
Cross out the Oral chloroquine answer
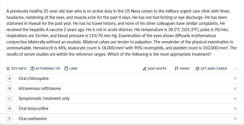point(235,78)
